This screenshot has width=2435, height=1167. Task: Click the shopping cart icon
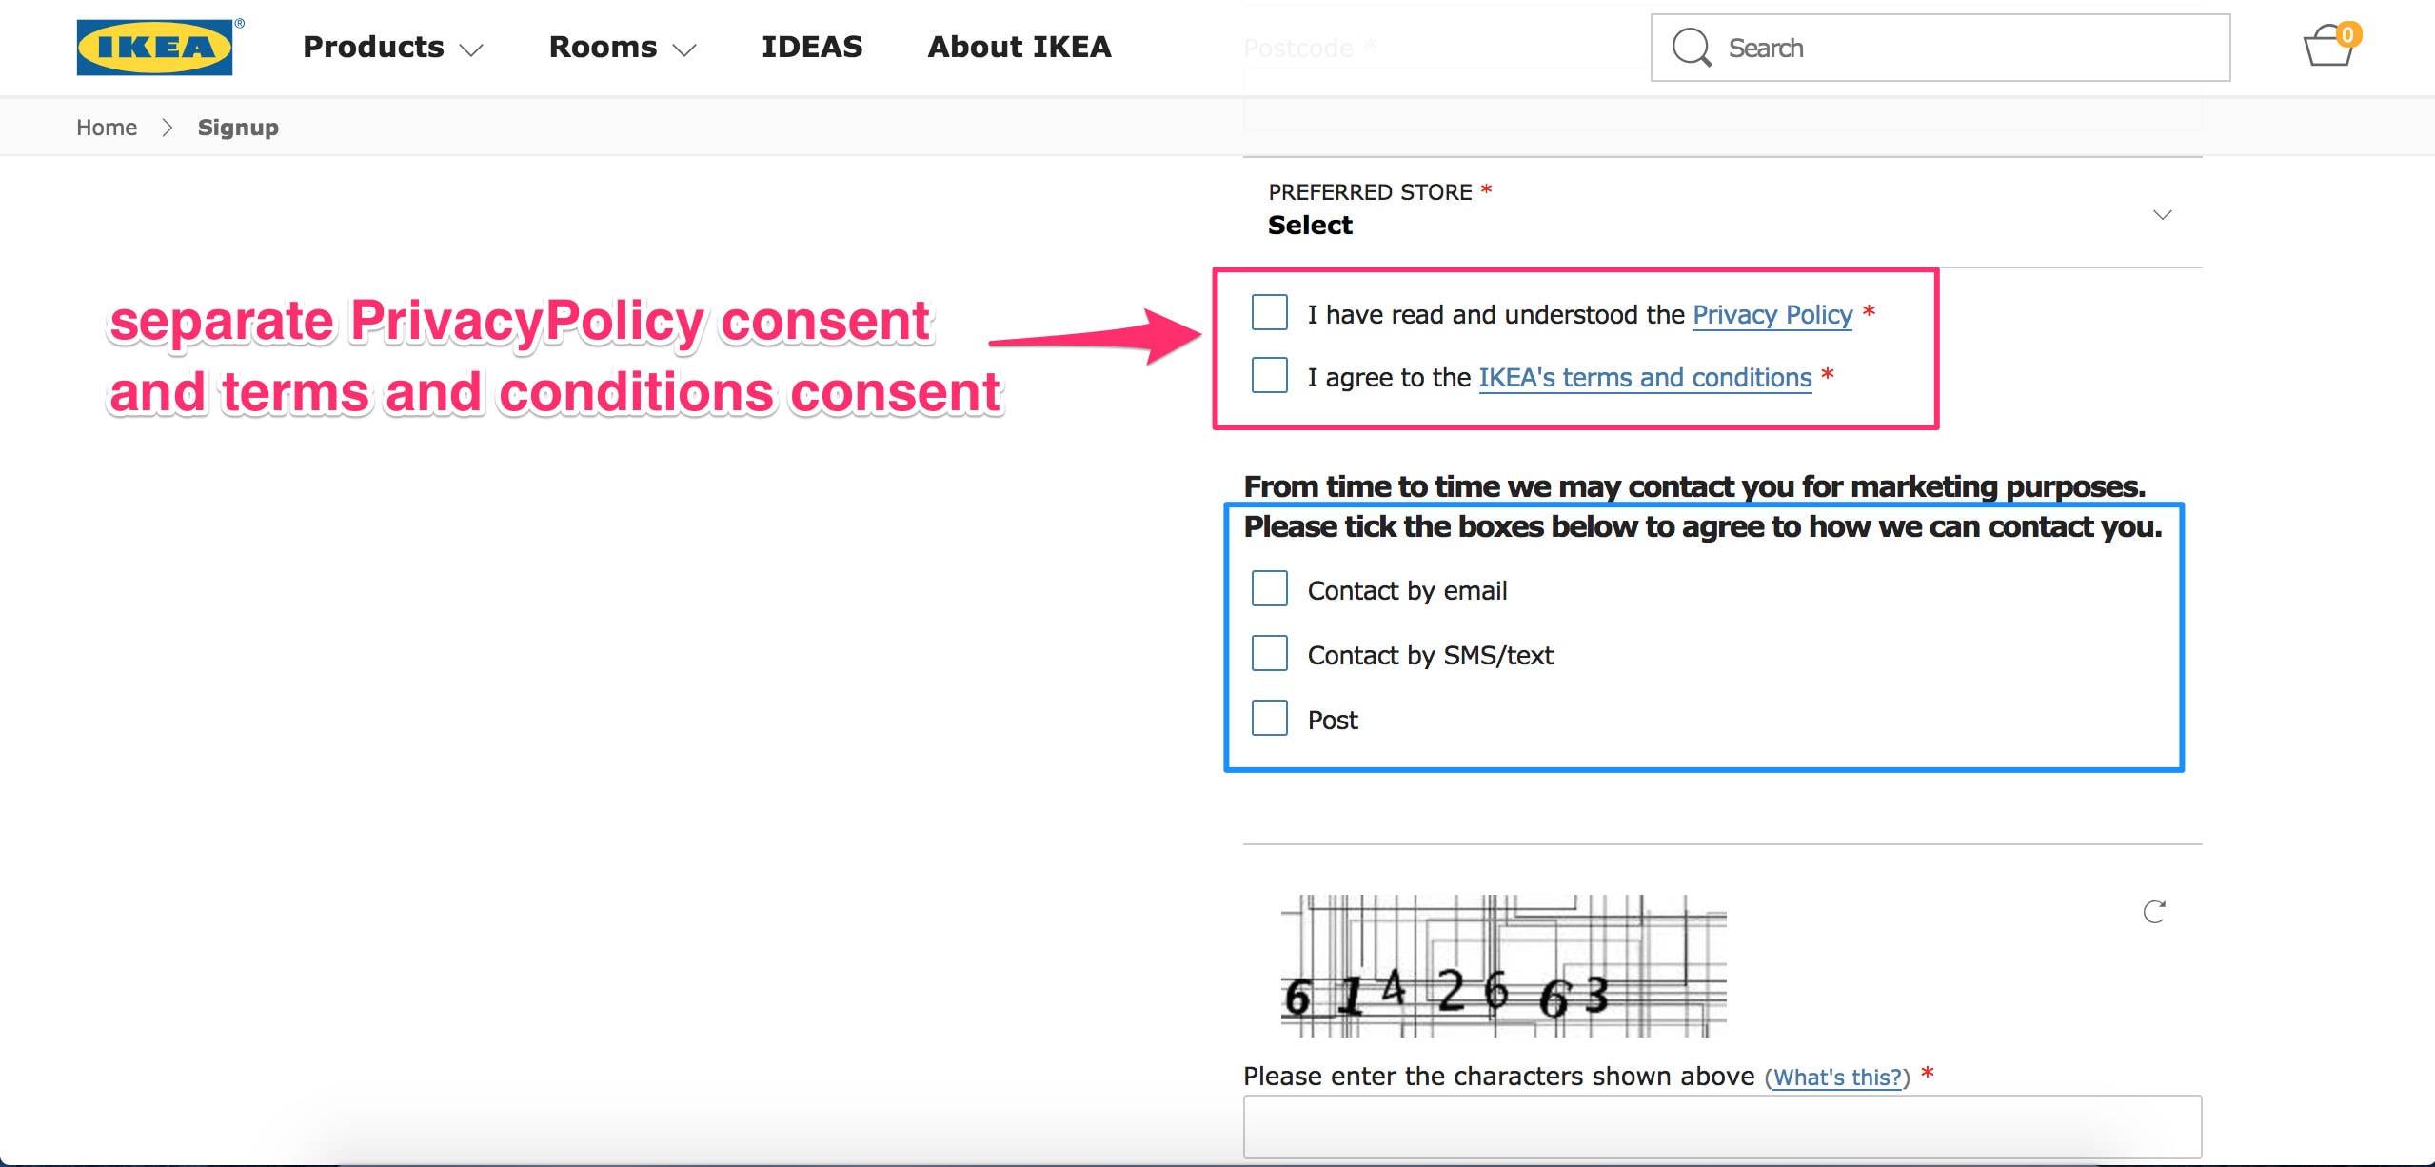click(2329, 47)
